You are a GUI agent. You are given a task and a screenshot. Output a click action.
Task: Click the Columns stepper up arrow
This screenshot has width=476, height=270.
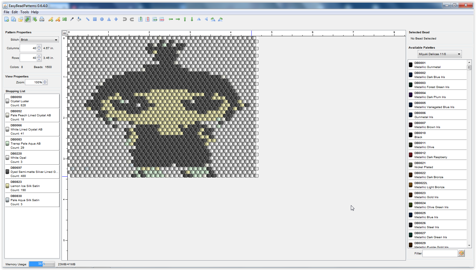coord(39,46)
